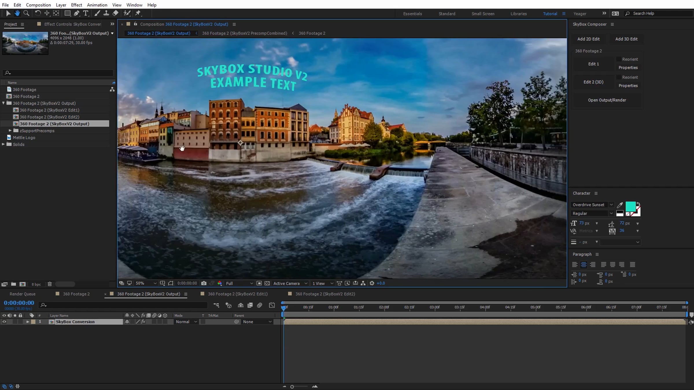Image resolution: width=694 pixels, height=390 pixels.
Task: Select the Pen tool
Action: point(77,13)
